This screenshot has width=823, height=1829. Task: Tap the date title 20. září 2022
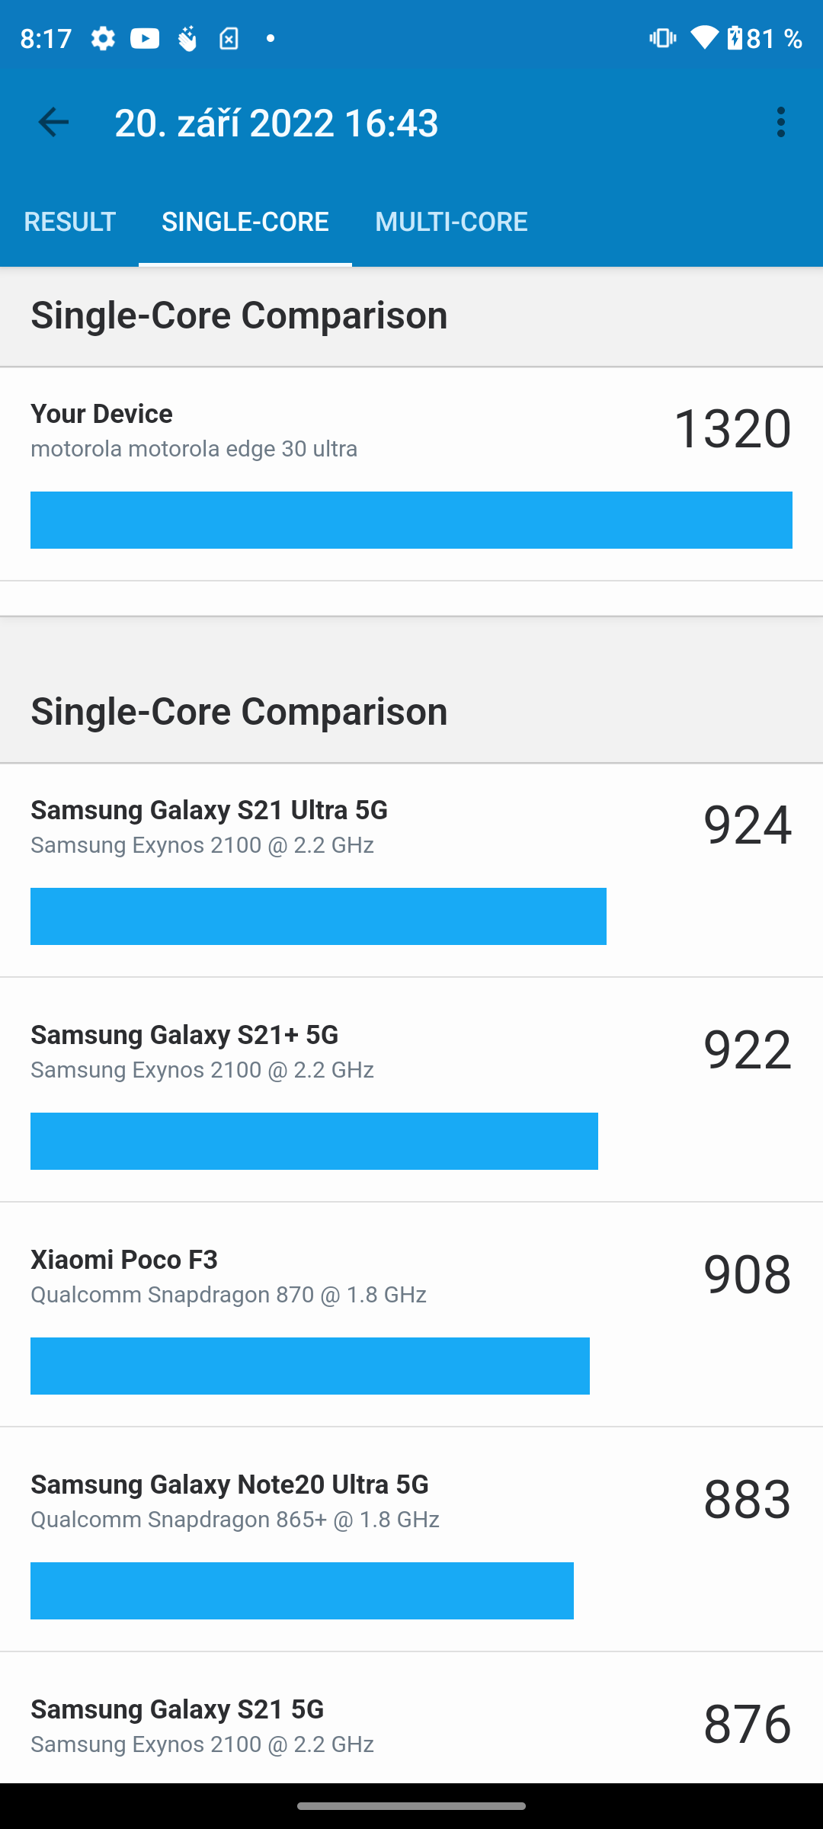pos(277,123)
